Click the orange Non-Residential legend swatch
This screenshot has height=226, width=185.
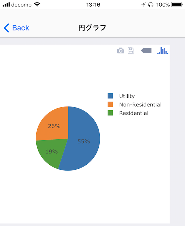pyautogui.click(x=110, y=104)
